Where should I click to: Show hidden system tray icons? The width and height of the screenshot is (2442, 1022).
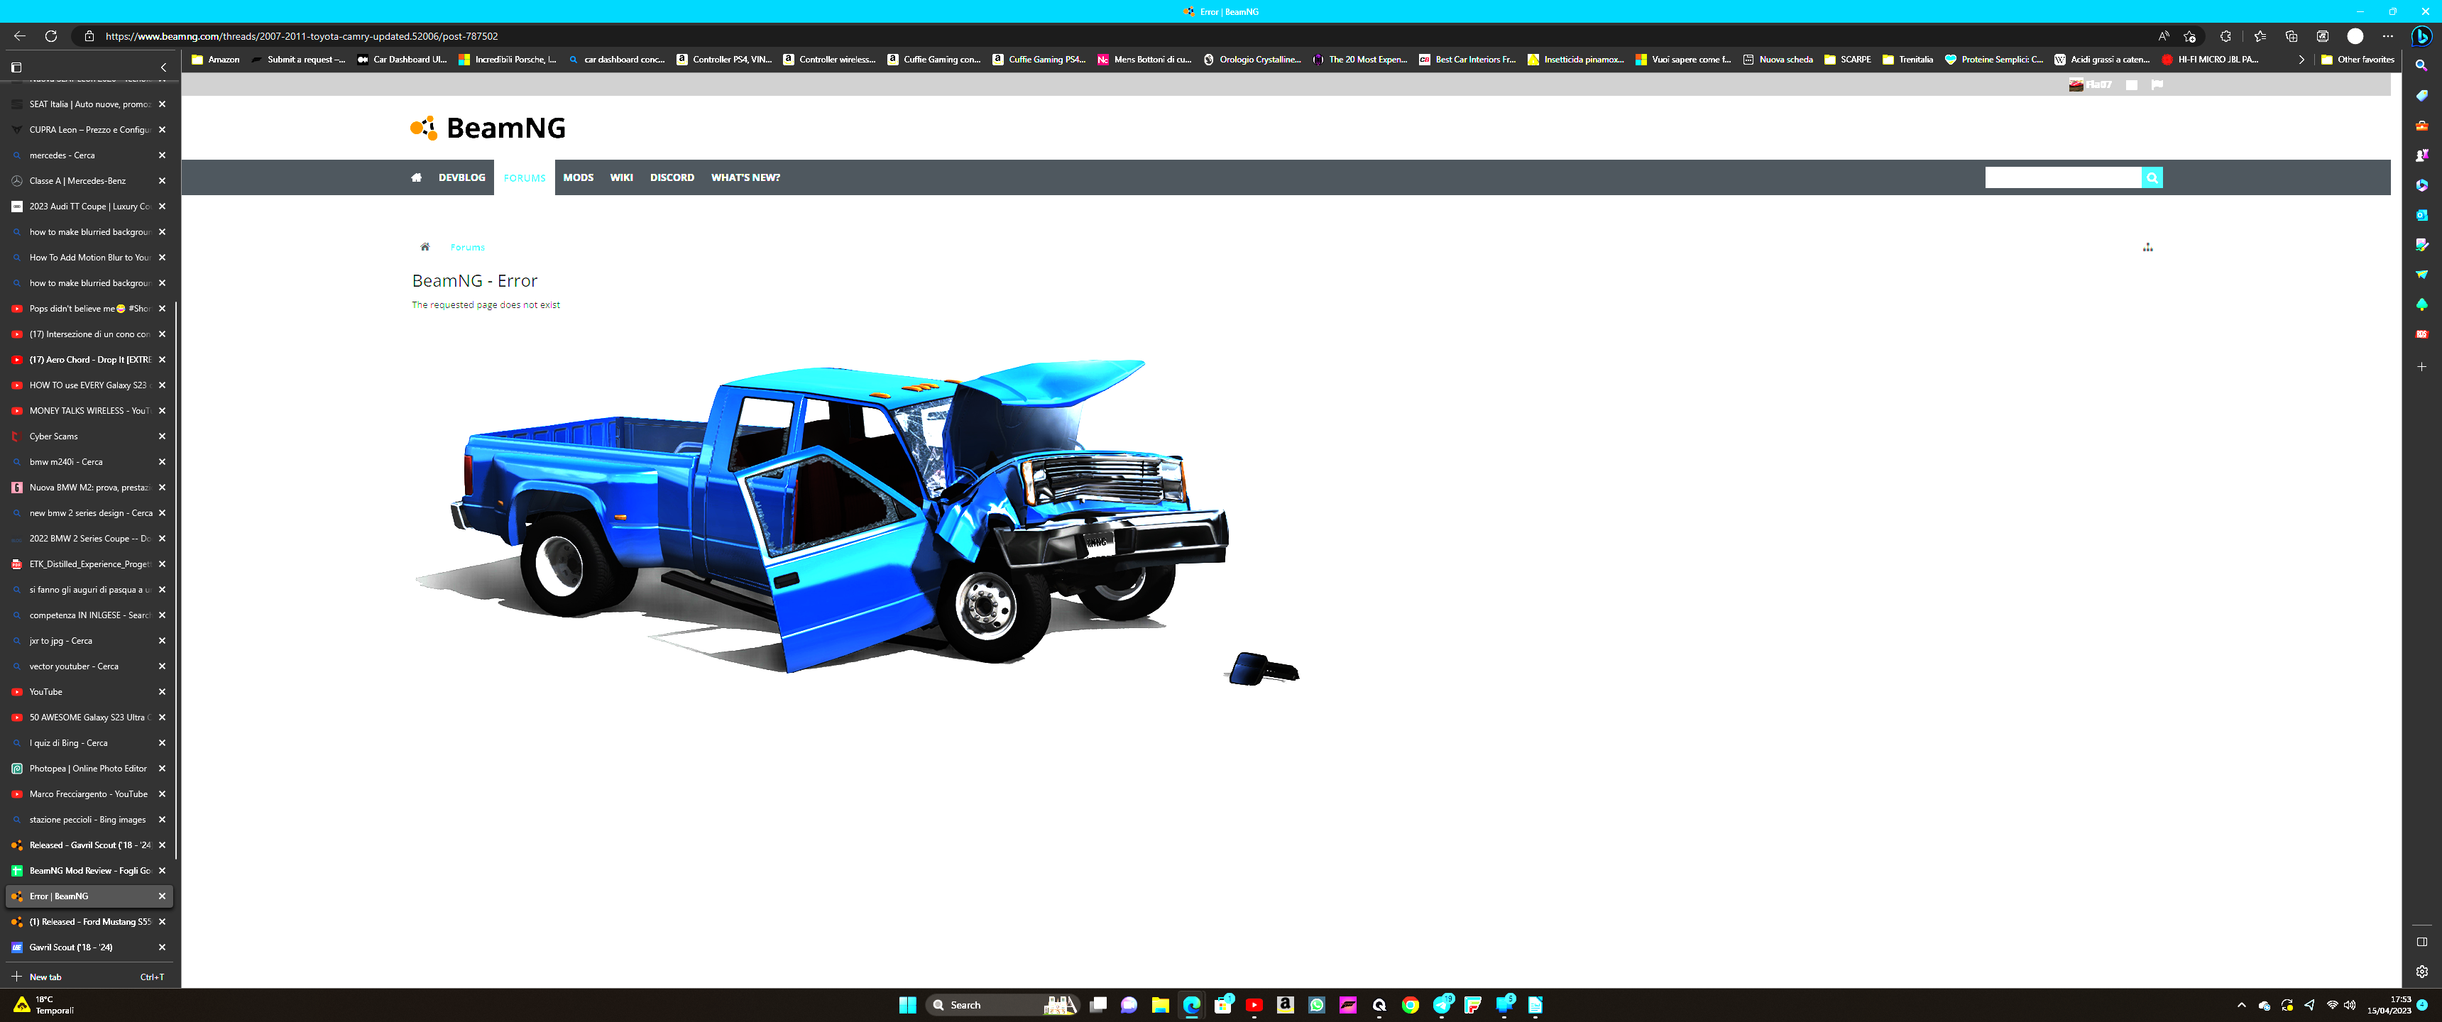coord(2241,1005)
